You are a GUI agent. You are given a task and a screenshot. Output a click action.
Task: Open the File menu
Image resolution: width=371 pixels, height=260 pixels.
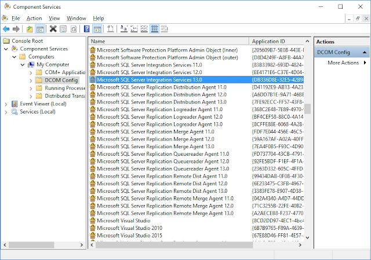tap(16, 18)
